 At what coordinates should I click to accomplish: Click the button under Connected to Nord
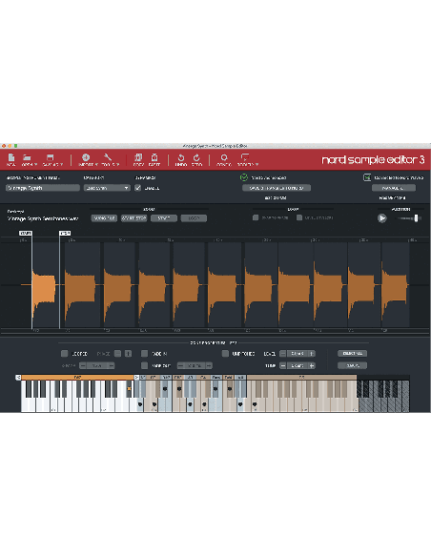click(394, 188)
